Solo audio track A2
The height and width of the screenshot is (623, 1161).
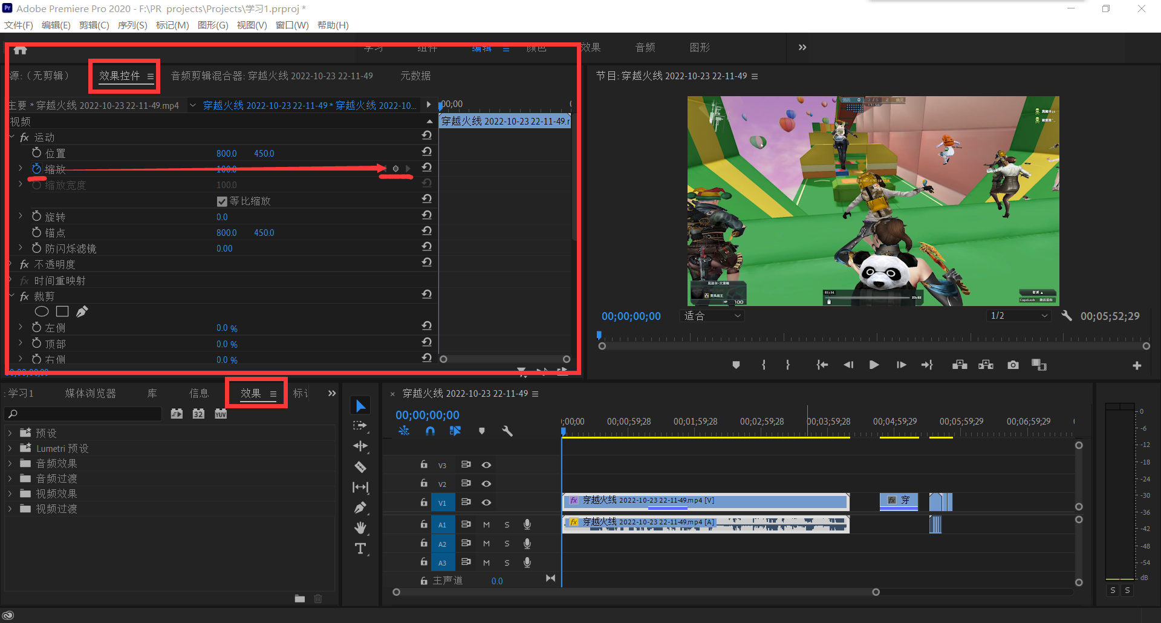(x=507, y=544)
